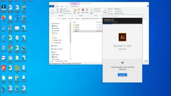Click Cut in the Clipboard group
The image size is (171, 96).
coord(65,9)
